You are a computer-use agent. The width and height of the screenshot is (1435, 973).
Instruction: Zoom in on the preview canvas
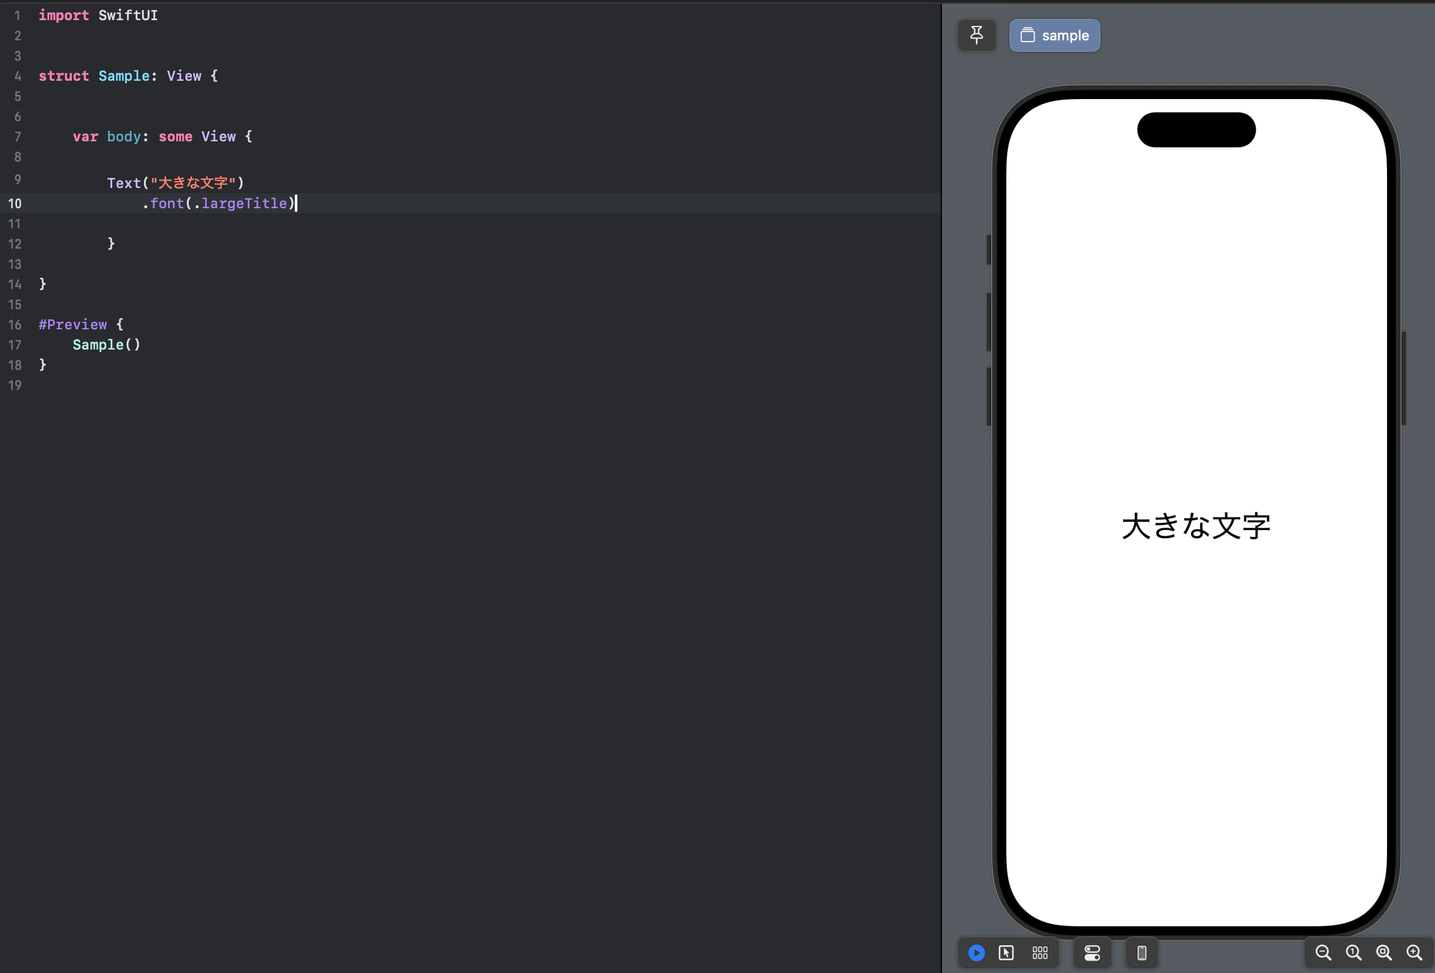(1414, 953)
